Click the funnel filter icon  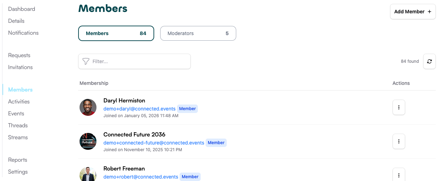point(86,61)
